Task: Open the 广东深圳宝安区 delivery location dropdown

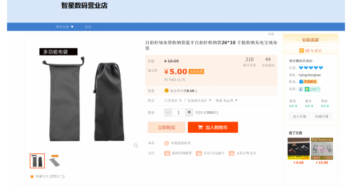Action: (x=197, y=100)
